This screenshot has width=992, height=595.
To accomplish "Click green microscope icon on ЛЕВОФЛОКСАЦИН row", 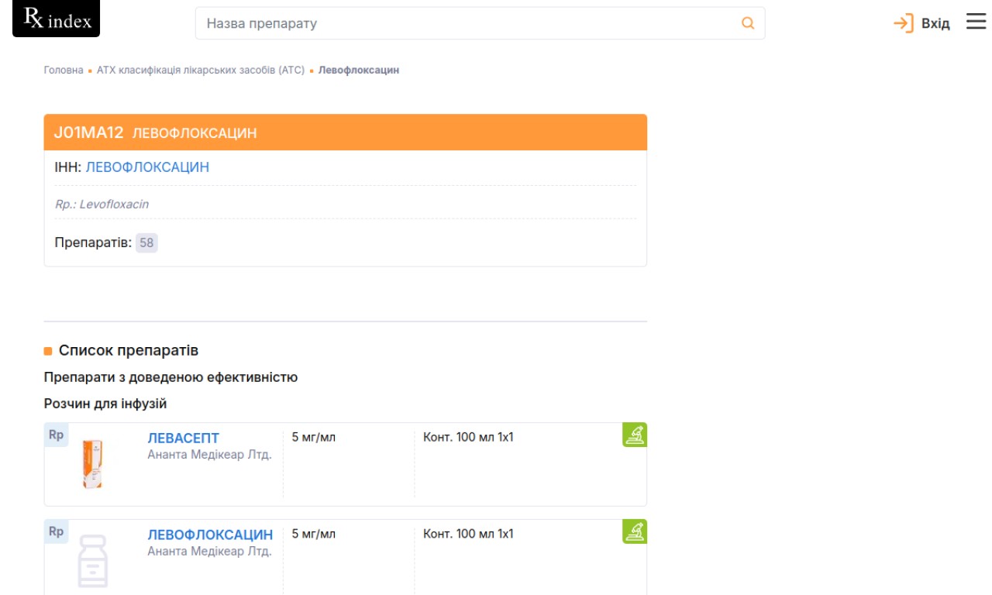I will pos(635,531).
